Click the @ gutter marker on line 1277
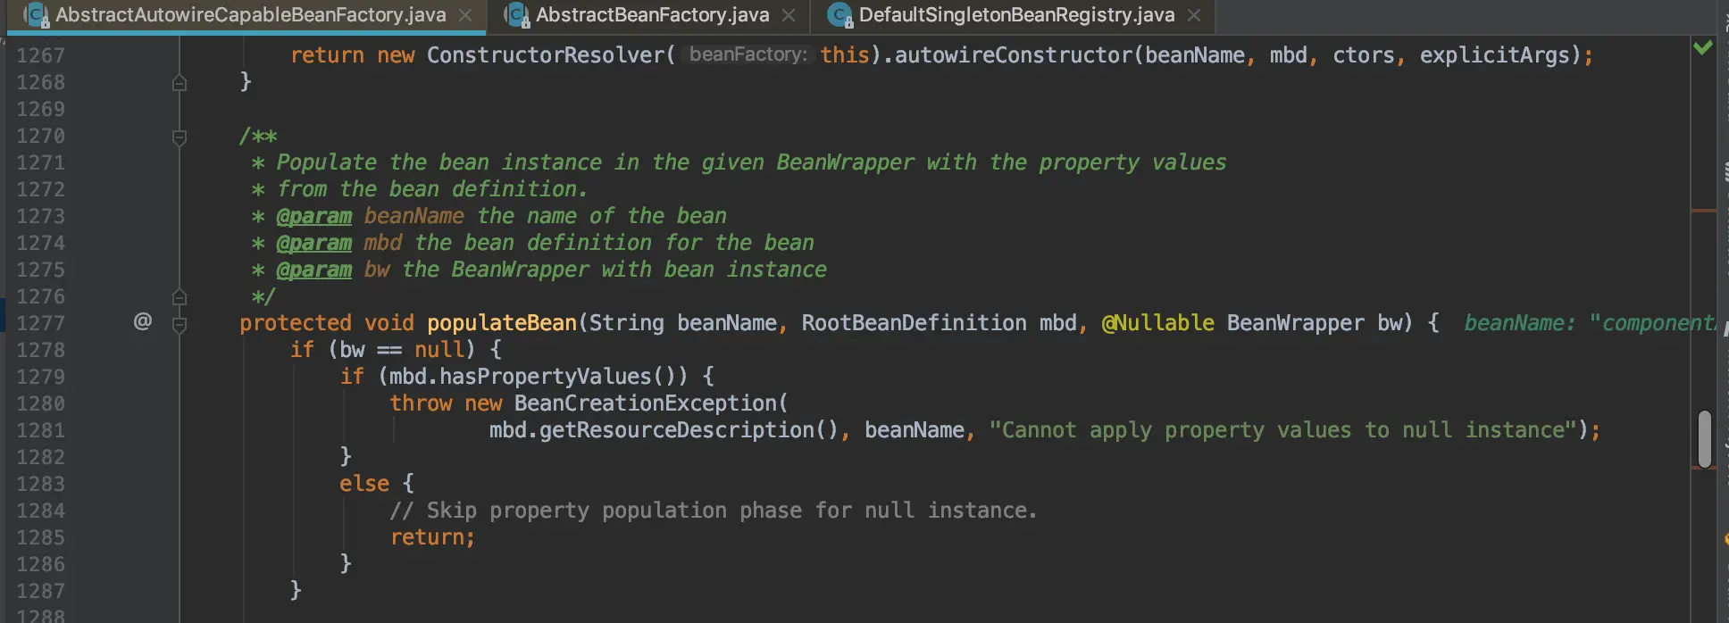Viewport: 1729px width, 623px height. click(143, 321)
